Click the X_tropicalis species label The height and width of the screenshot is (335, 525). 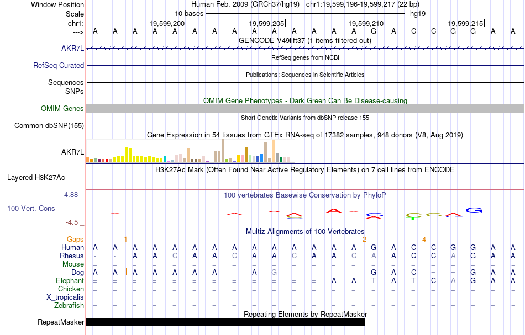point(65,297)
